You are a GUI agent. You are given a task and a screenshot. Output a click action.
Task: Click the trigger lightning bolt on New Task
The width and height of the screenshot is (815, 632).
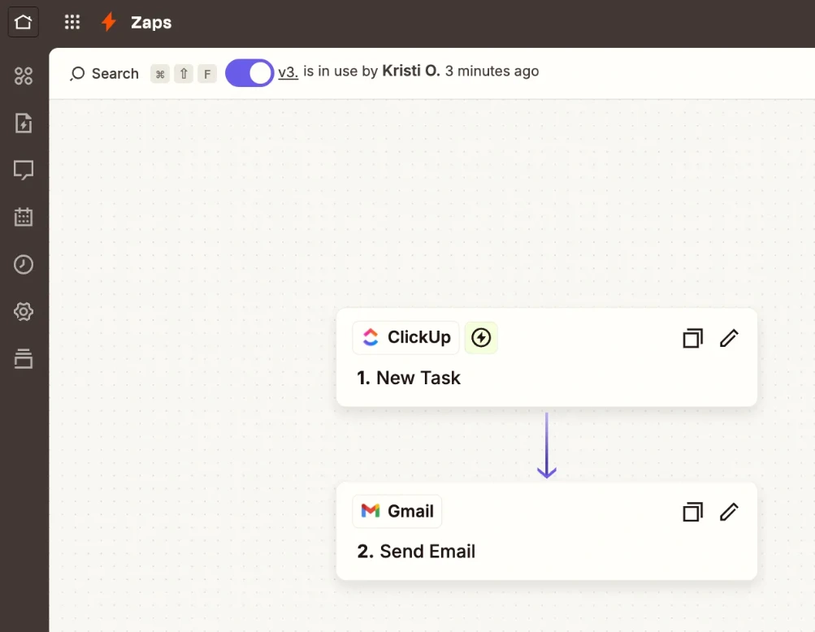tap(481, 337)
